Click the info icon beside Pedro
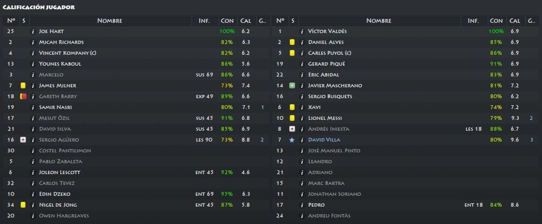 [302, 205]
